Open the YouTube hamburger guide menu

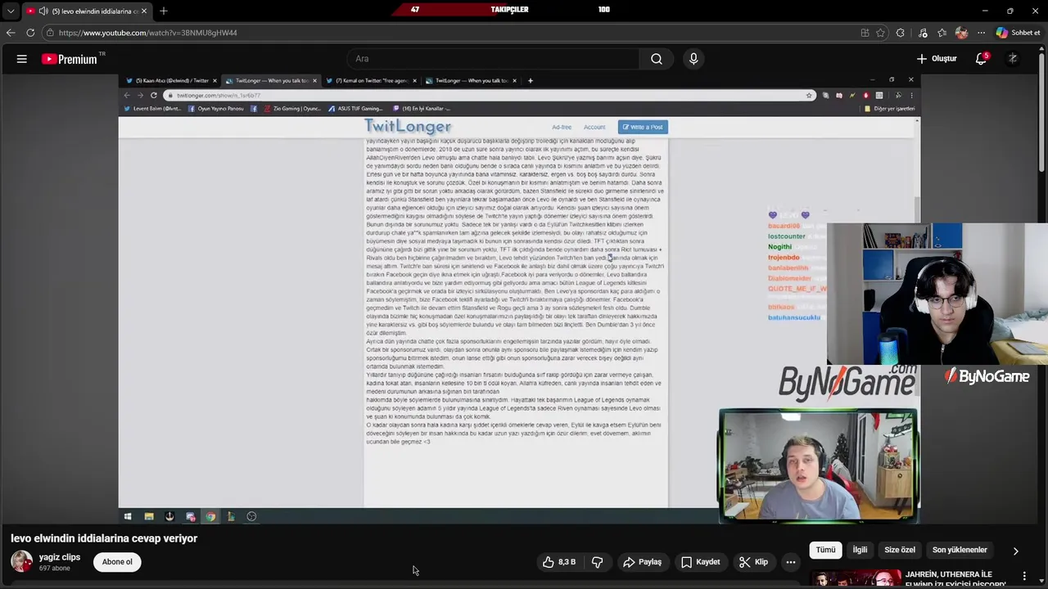point(22,59)
